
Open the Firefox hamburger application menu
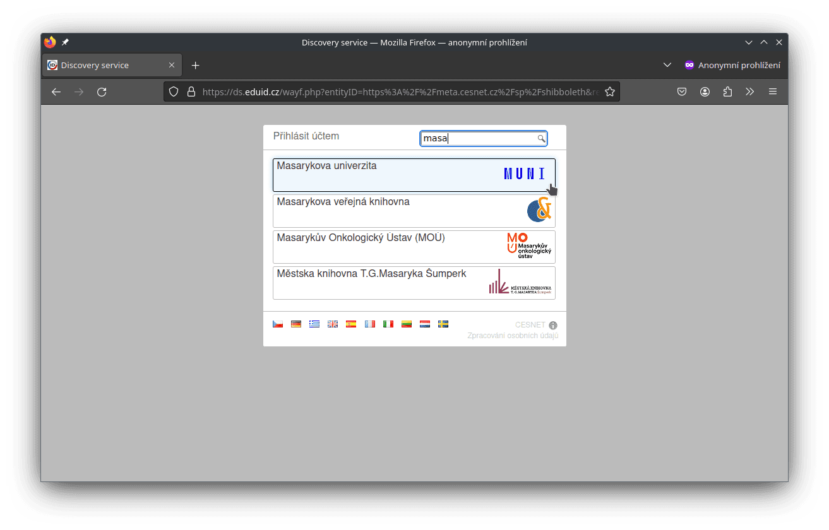[x=773, y=92]
